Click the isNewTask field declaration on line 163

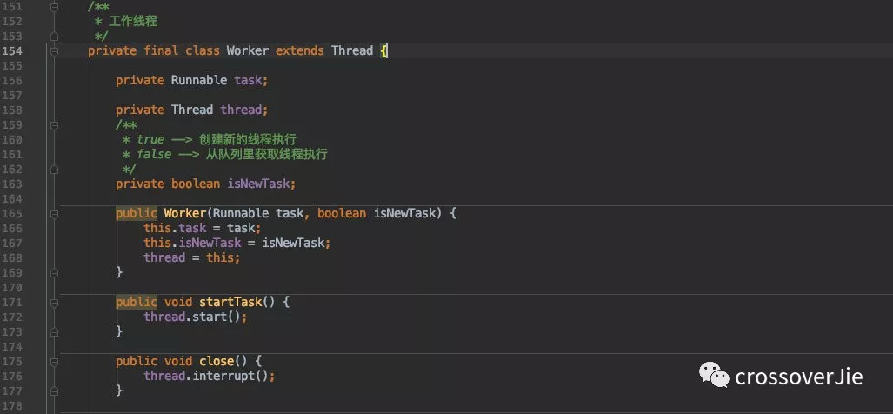[258, 184]
